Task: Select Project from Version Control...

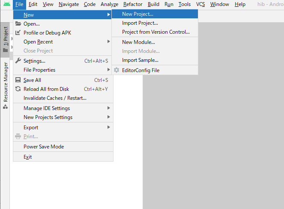Action: pos(155,32)
